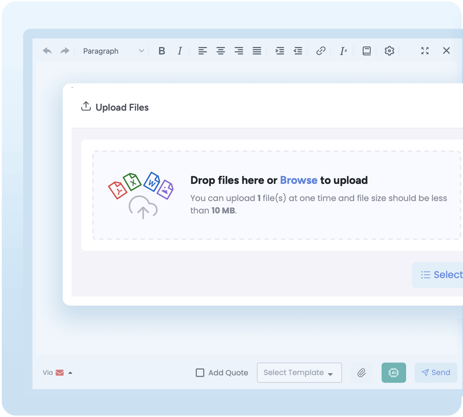Viewport: 463px width, 417px height.
Task: Expand editor to fullscreen
Action: pos(425,51)
